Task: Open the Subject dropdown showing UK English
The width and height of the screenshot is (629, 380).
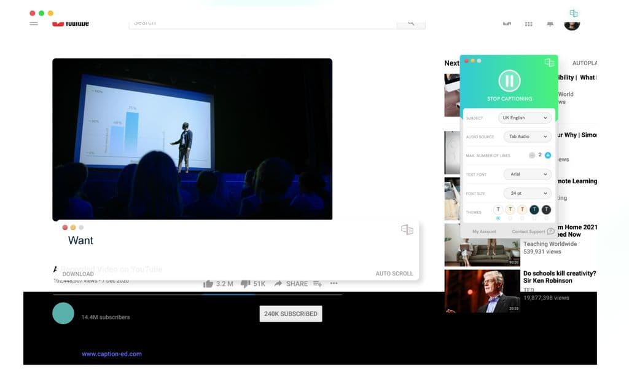Action: [525, 117]
